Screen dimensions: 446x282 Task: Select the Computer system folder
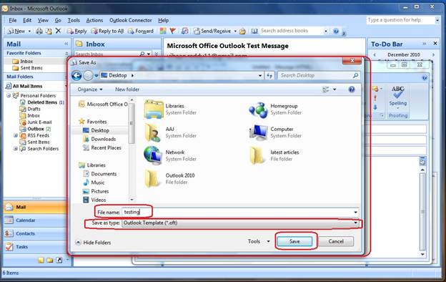(274, 132)
